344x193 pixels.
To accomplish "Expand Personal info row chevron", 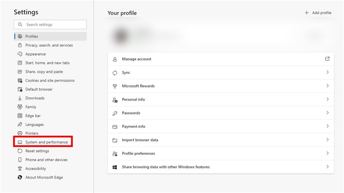I will [328, 99].
